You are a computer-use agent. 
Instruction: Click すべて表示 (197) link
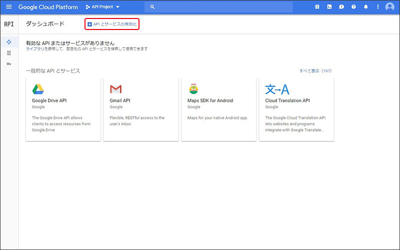(x=315, y=71)
